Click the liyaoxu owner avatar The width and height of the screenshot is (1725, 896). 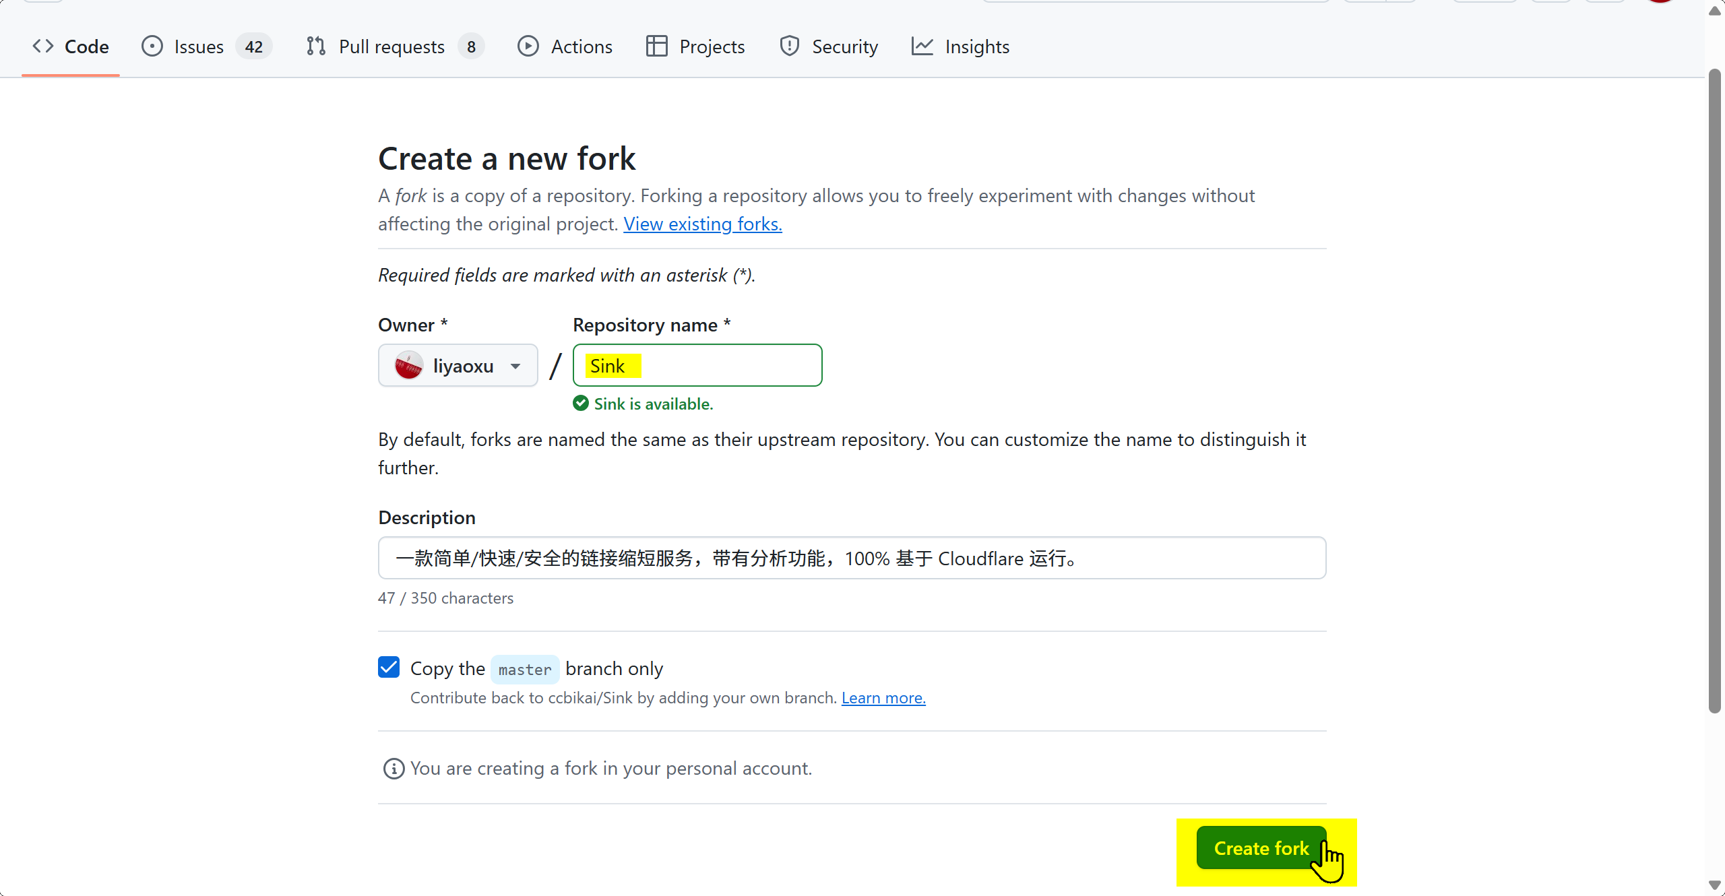[409, 366]
